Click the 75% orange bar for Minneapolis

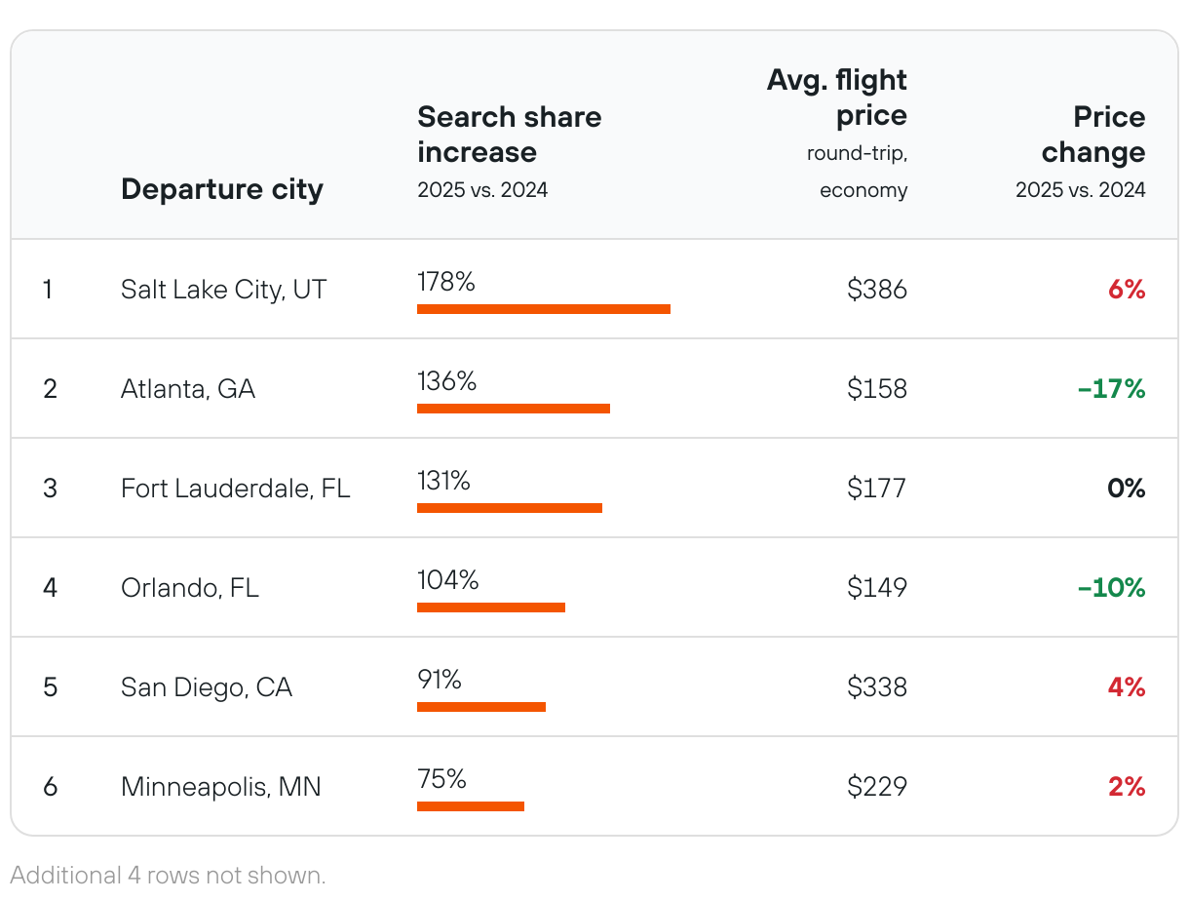(470, 806)
